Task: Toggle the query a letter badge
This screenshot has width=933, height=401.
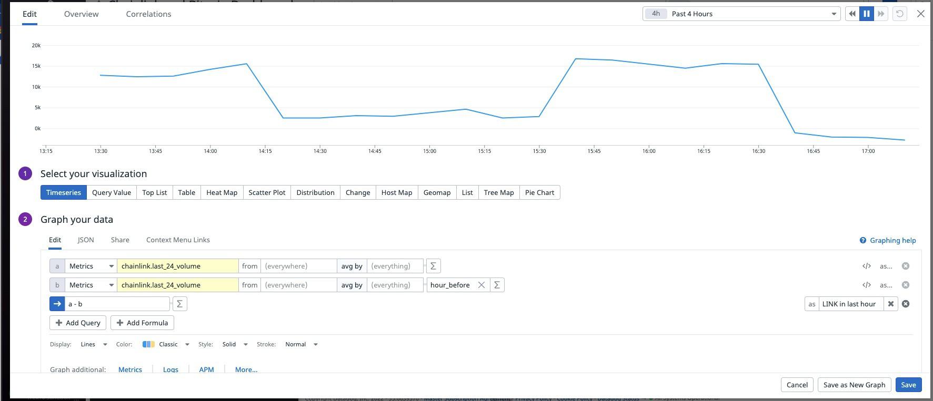Action: [x=57, y=266]
